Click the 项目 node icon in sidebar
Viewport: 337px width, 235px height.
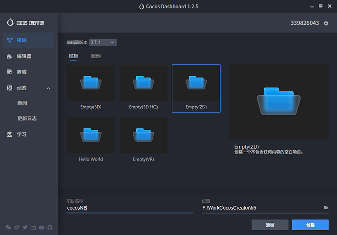(10, 40)
